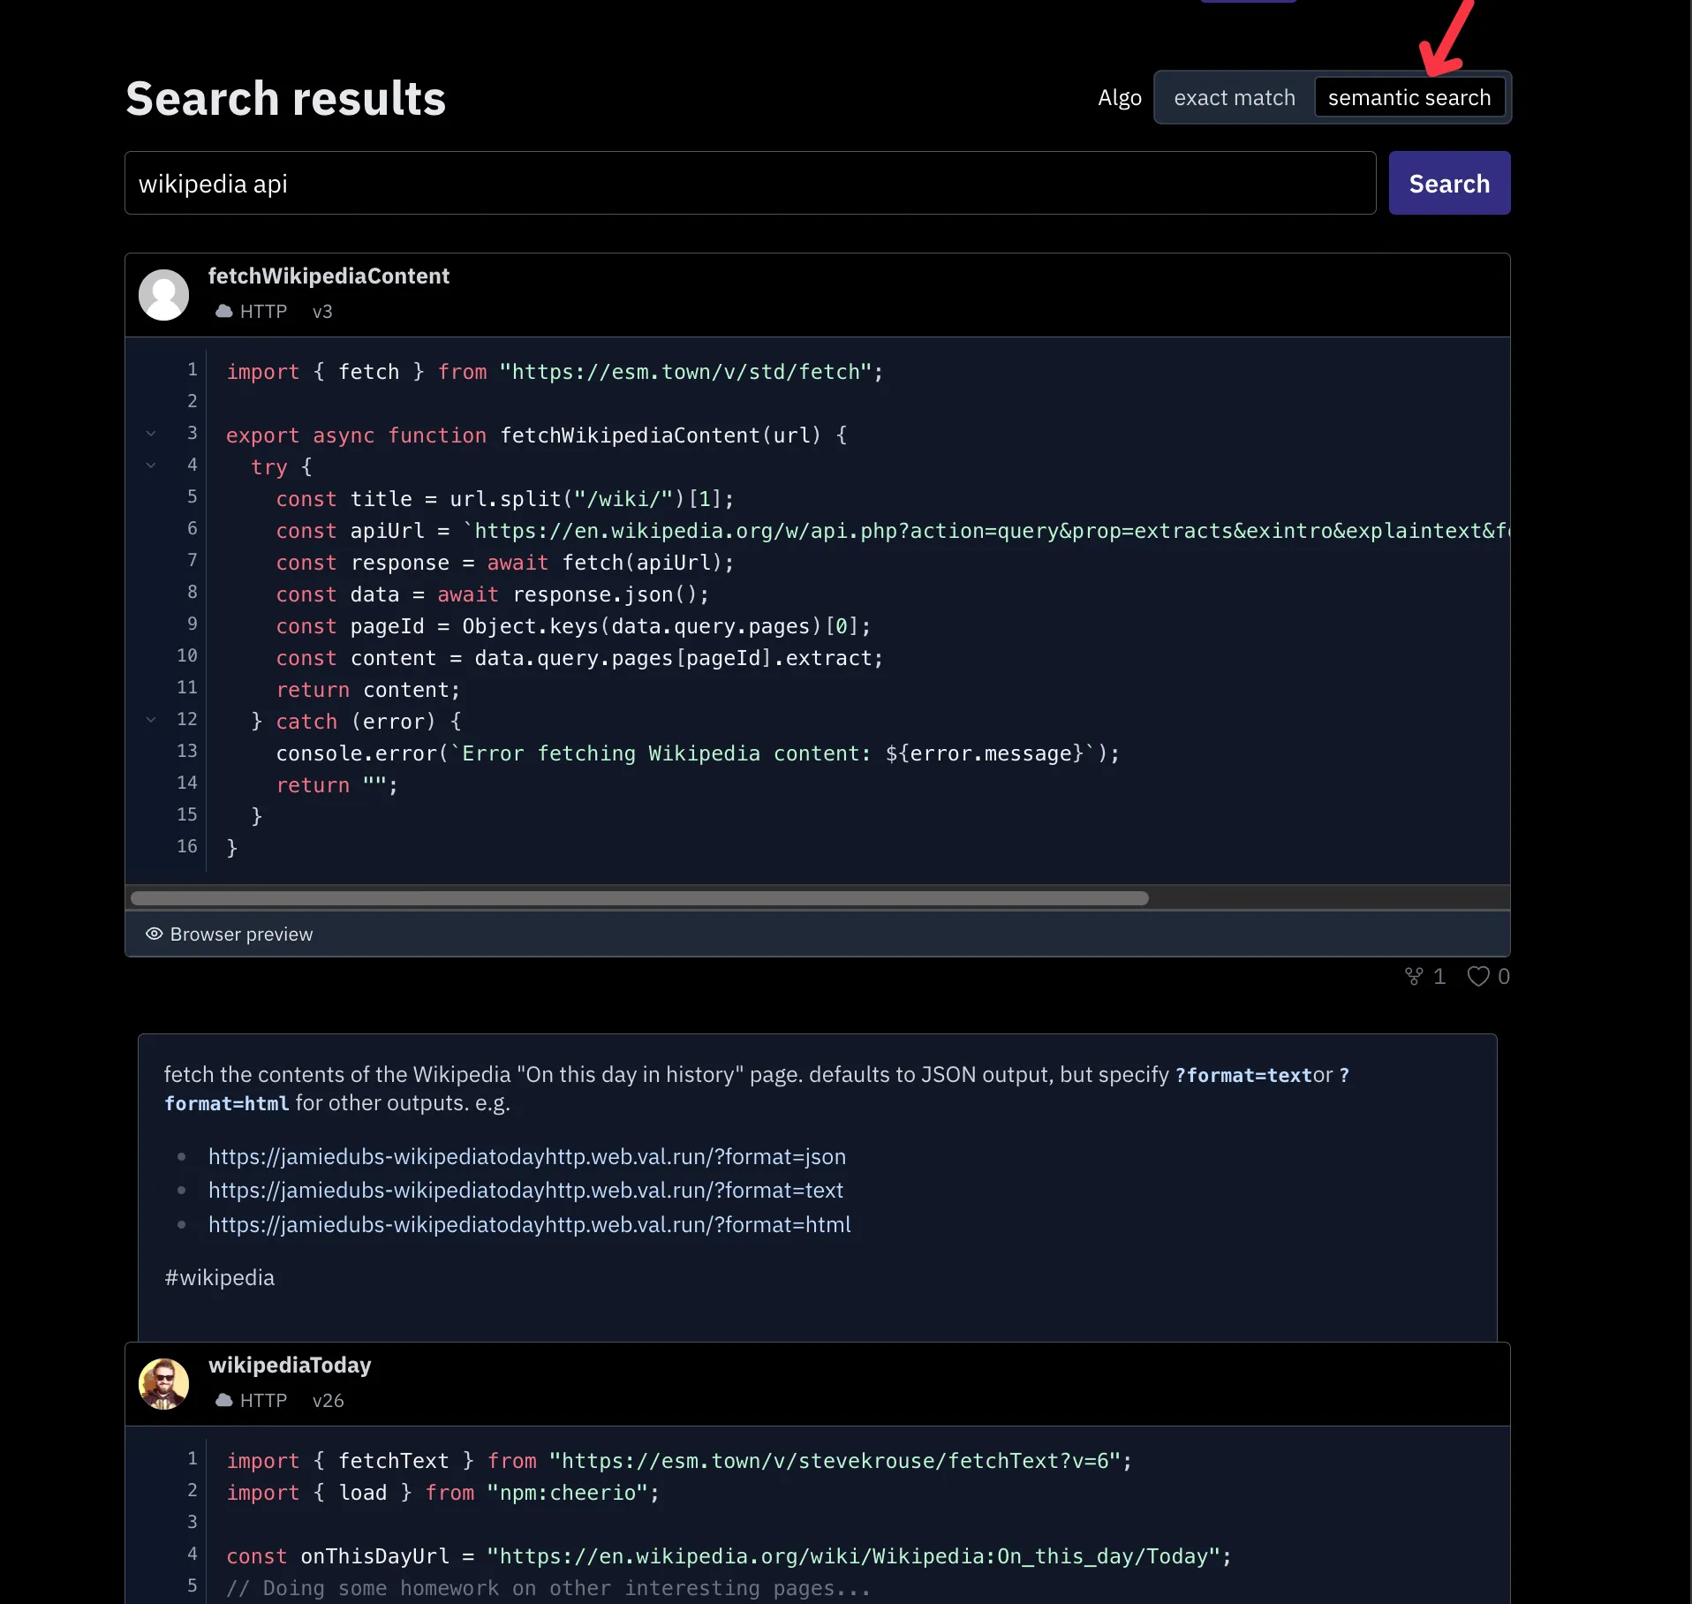Click the horizontal code scrollbar

pos(638,898)
